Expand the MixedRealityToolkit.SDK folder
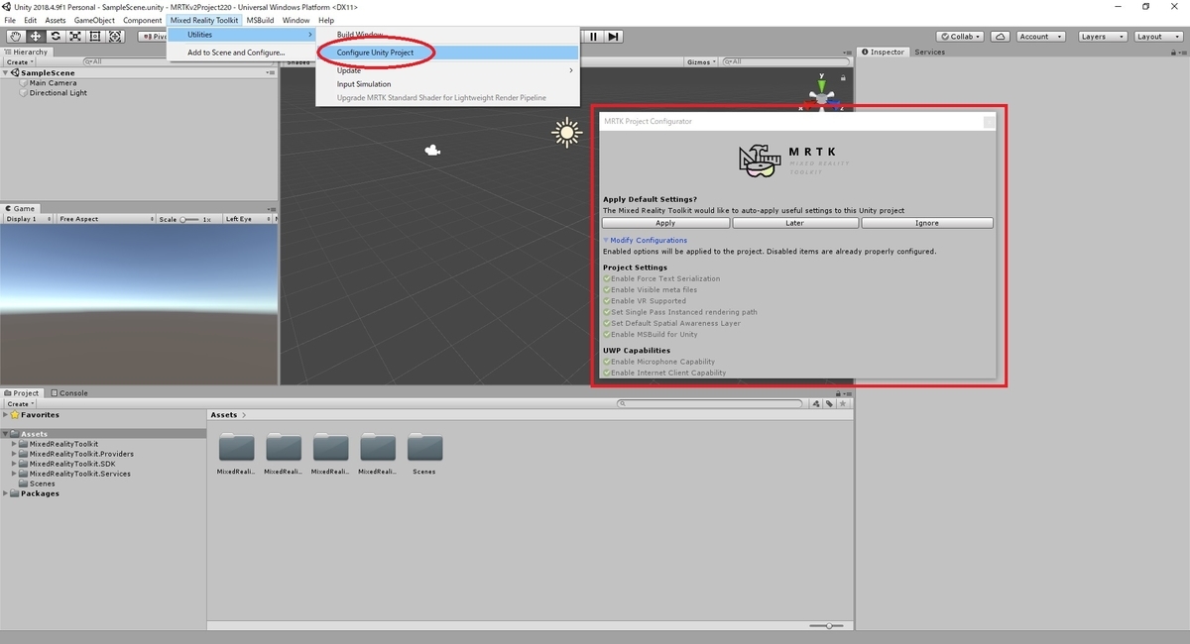The height and width of the screenshot is (644, 1190). 15,464
